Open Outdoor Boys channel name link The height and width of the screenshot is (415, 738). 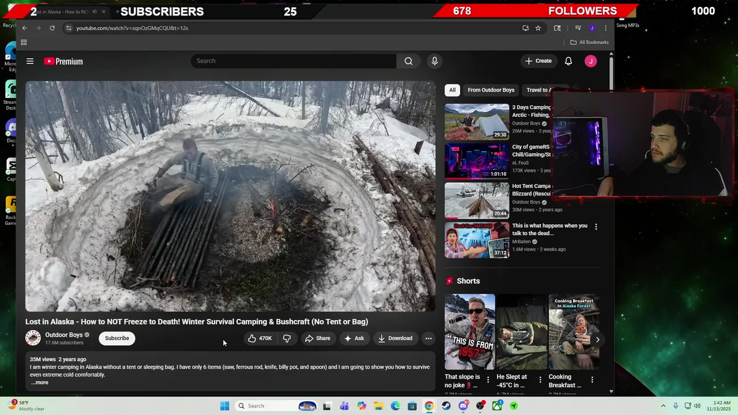64,335
